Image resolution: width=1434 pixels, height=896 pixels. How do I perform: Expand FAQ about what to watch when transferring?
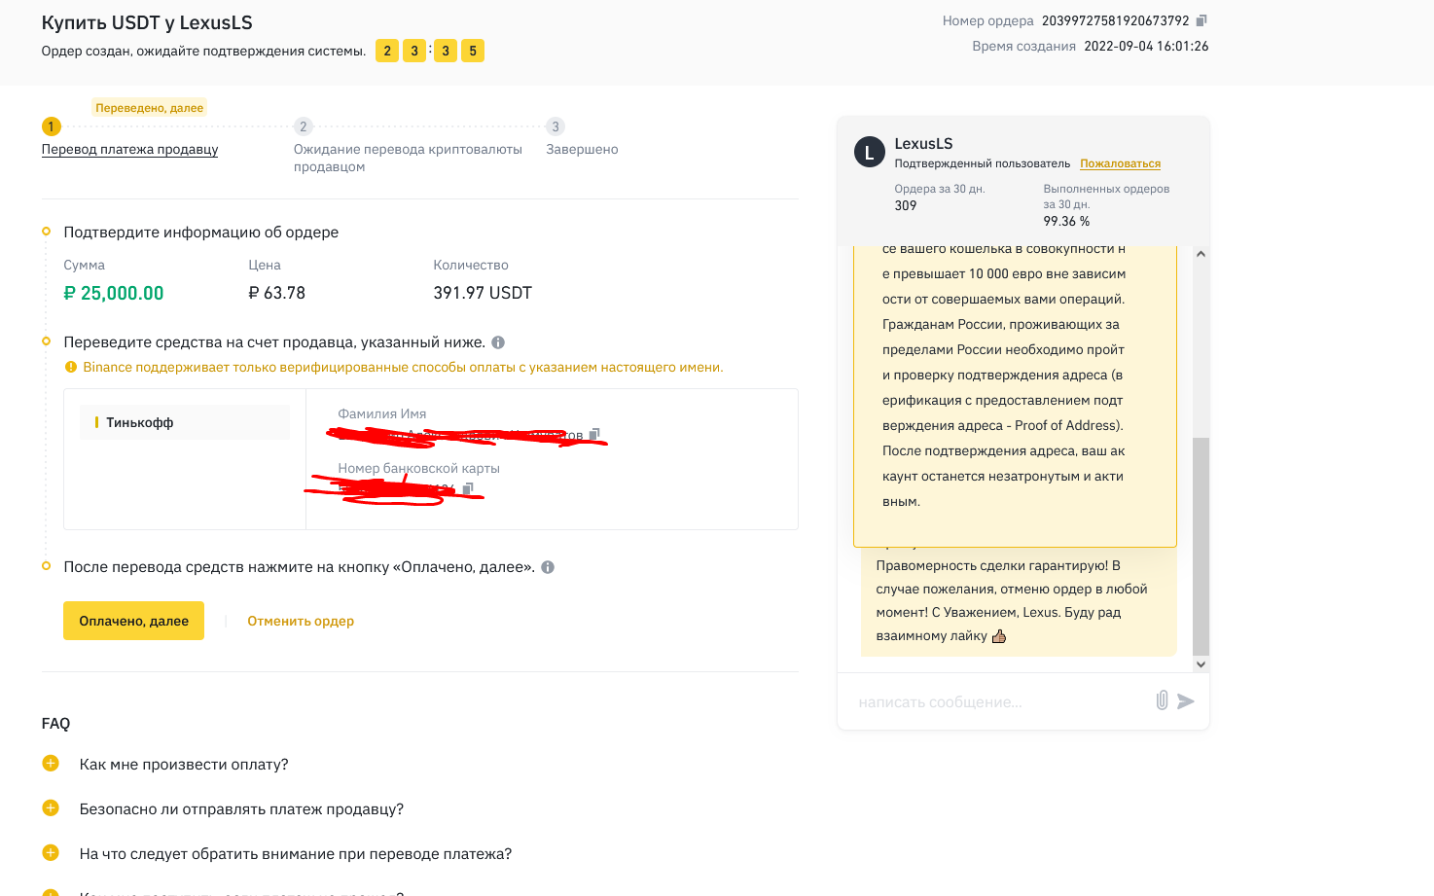(x=51, y=853)
